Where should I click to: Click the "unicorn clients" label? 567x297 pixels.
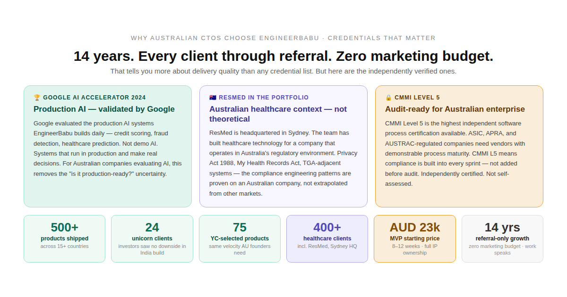tap(152, 239)
